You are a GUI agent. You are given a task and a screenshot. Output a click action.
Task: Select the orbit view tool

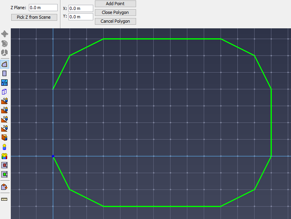click(4, 43)
